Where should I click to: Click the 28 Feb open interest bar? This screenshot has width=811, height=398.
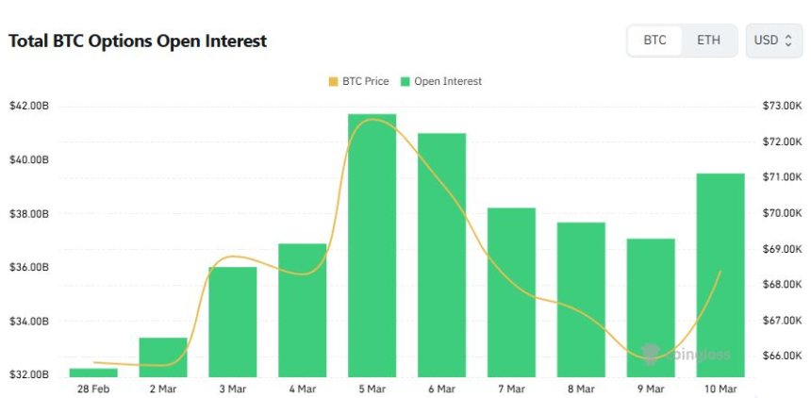point(93,372)
